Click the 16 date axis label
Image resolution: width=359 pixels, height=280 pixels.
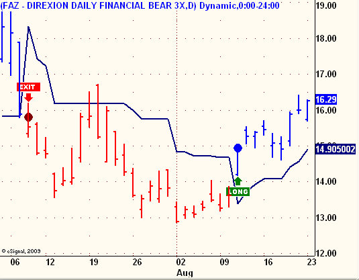[268, 262]
